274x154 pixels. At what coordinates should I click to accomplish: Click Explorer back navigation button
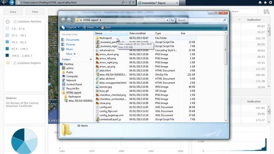[63, 20]
